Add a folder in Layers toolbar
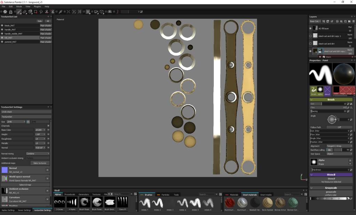Viewport: 356px width, 215px height. pos(349,21)
